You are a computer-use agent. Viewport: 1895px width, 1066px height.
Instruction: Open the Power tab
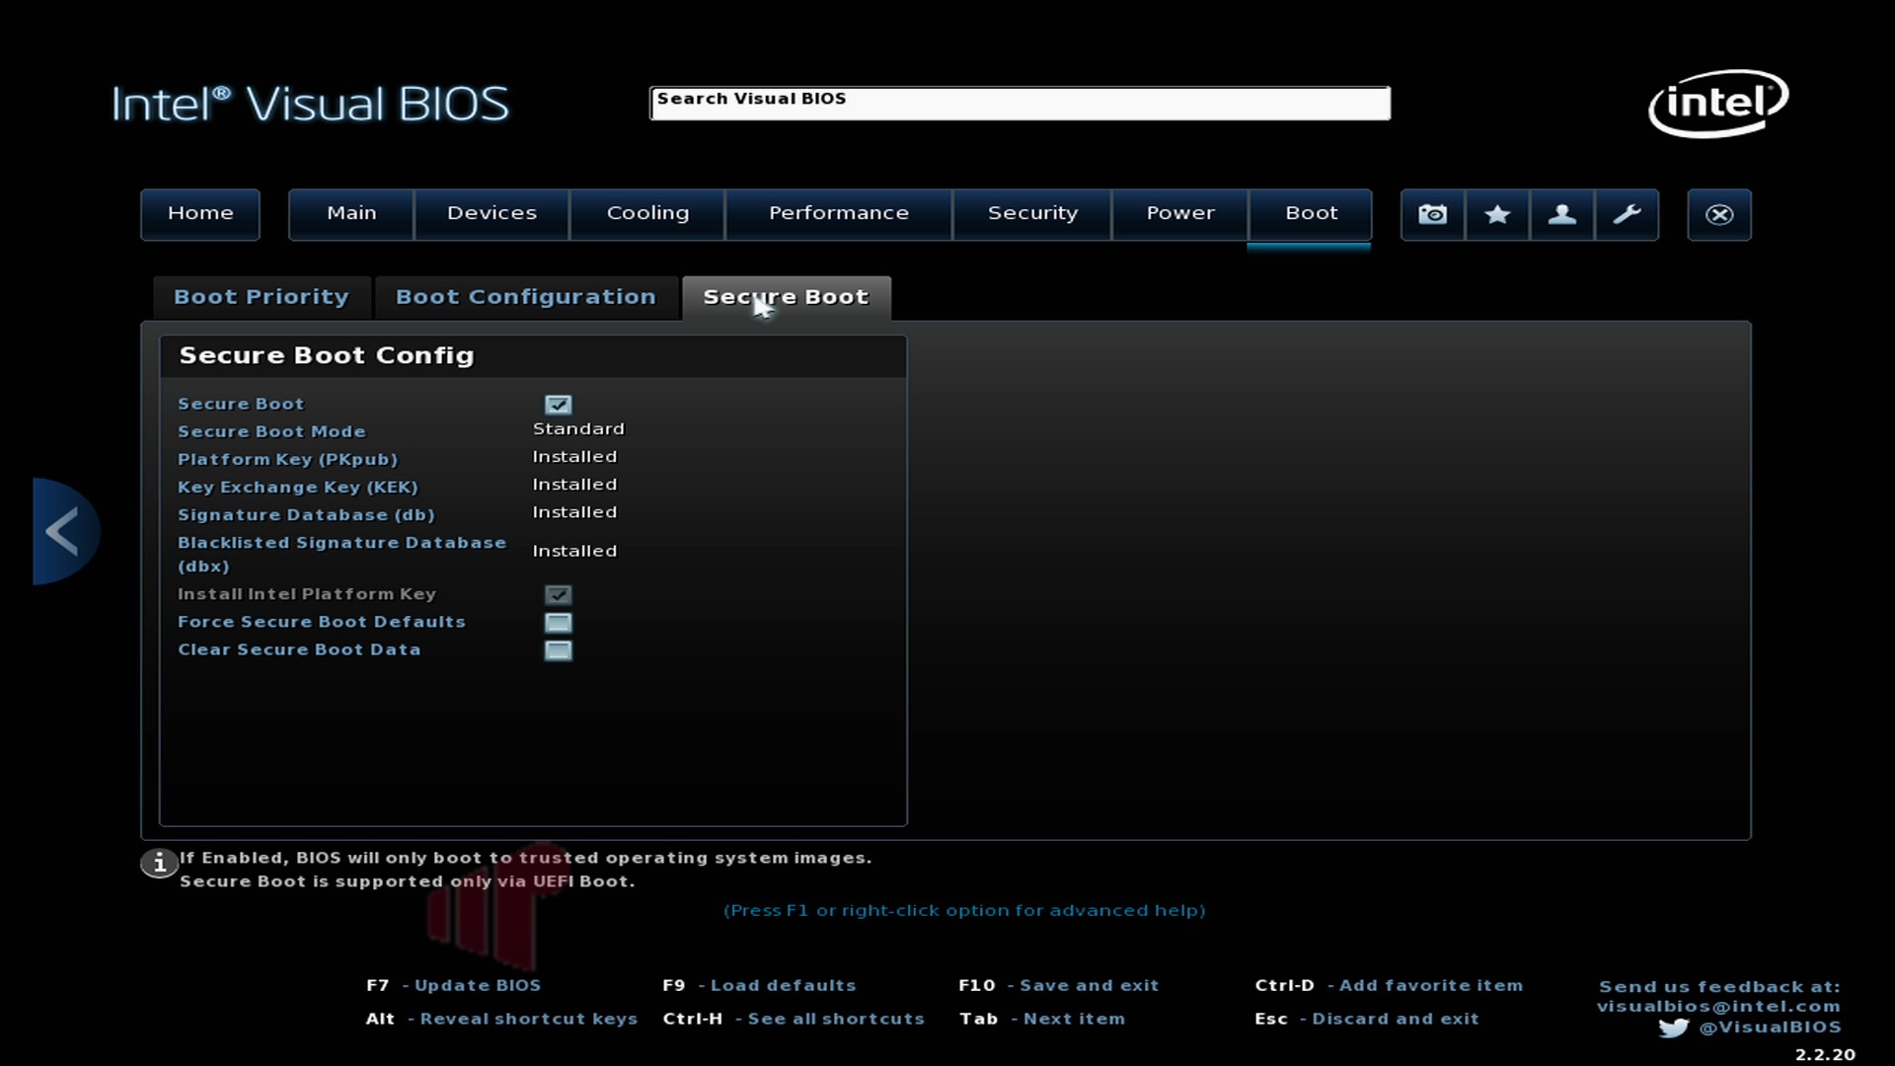pyautogui.click(x=1180, y=214)
